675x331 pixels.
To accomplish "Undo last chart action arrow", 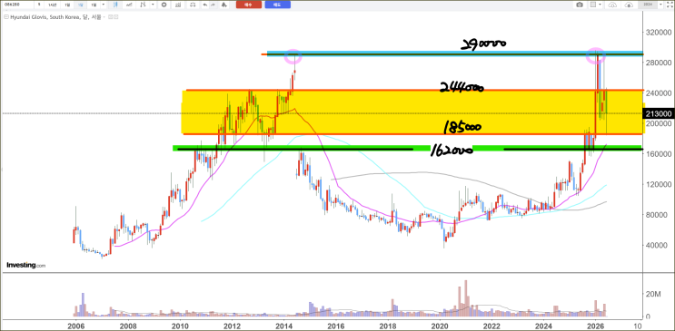I will pyautogui.click(x=205, y=5).
